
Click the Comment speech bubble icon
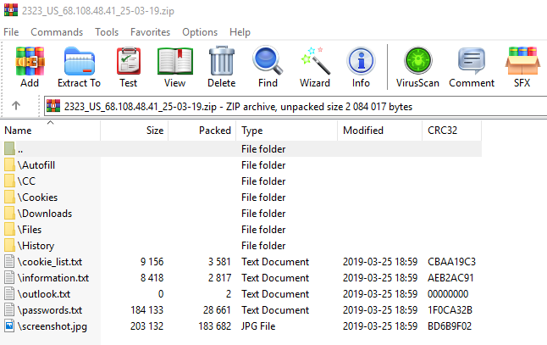[472, 61]
